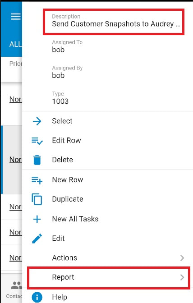Click the first underlined priority link
This screenshot has height=303, width=193.
[x=16, y=99]
